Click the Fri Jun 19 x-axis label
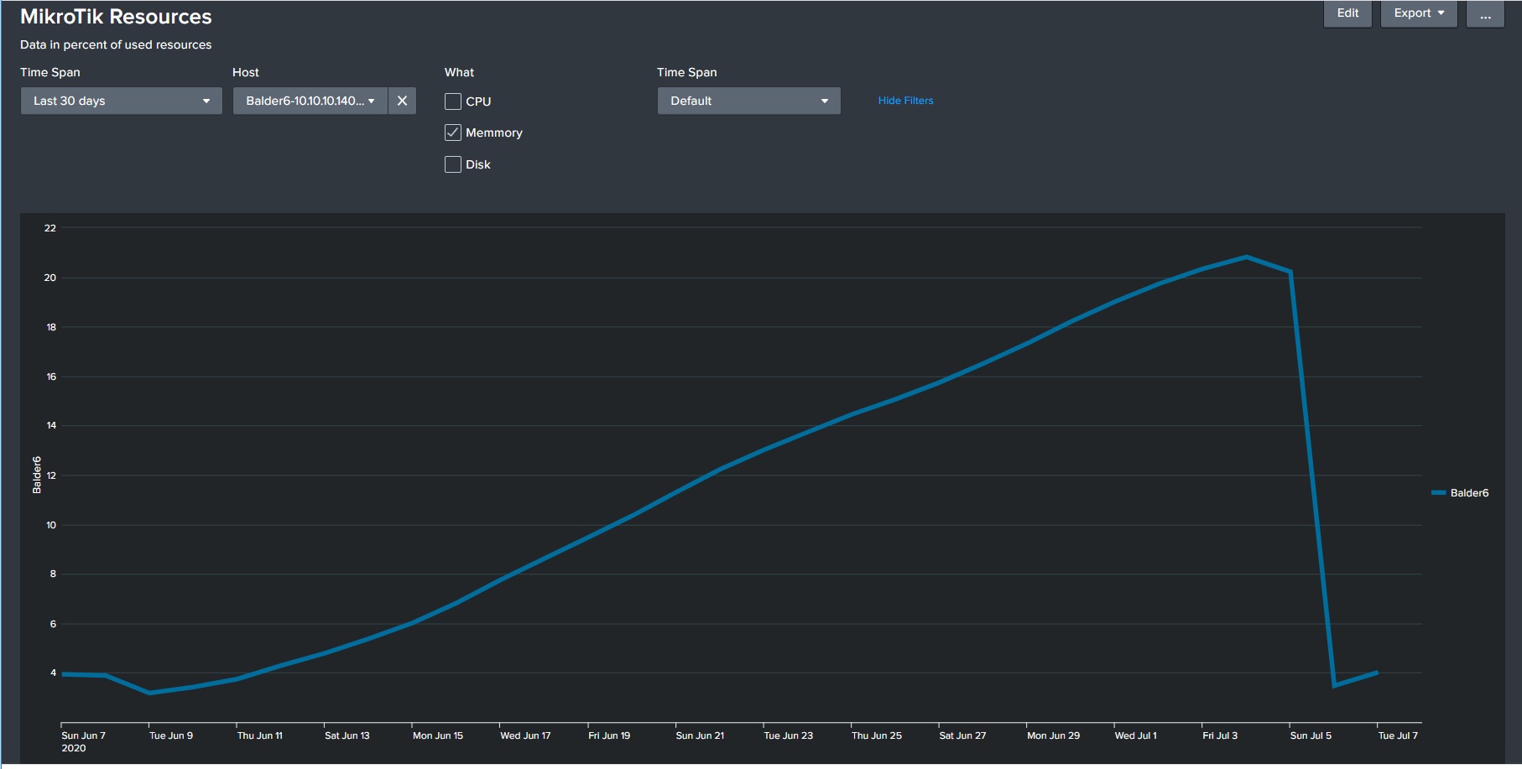 pyautogui.click(x=609, y=735)
